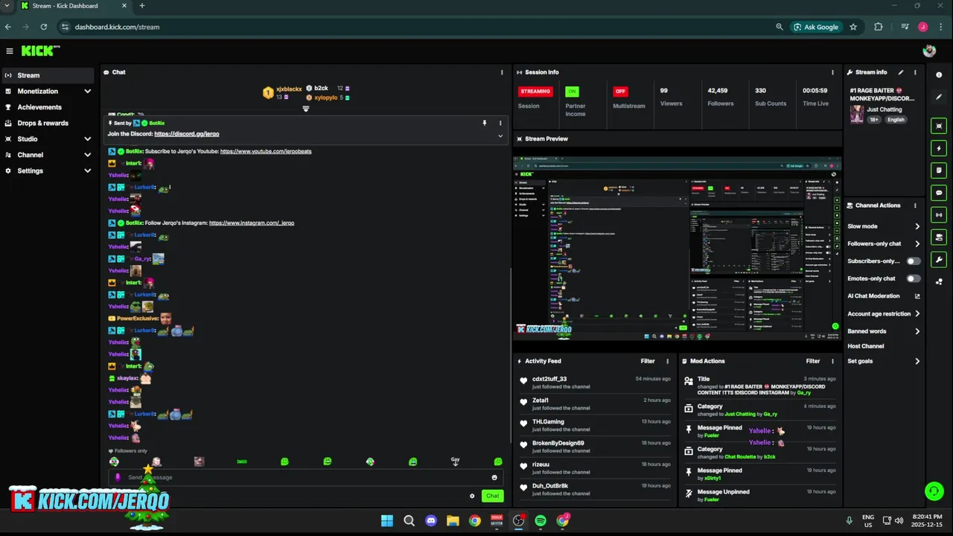Click the info icon in right rail

pyautogui.click(x=939, y=75)
